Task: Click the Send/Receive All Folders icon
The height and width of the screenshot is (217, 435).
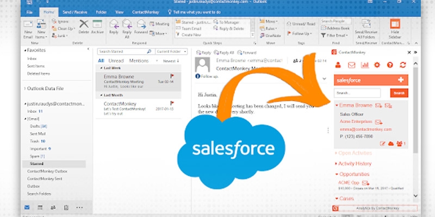Action: (x=366, y=23)
